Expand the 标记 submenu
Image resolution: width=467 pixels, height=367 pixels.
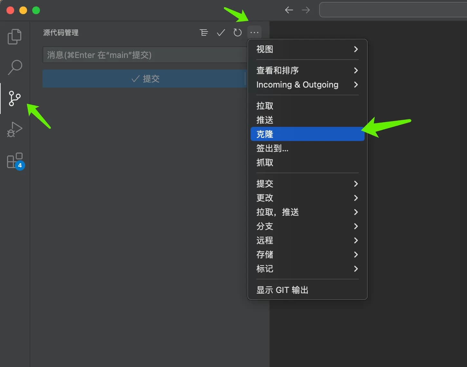[307, 269]
